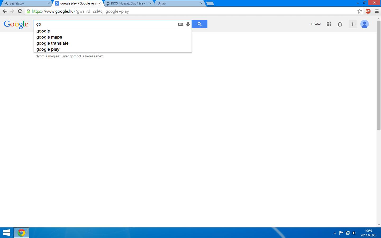Screen dimensions: 381x238
Task: Click the browser forward arrow
Action: 12,11
